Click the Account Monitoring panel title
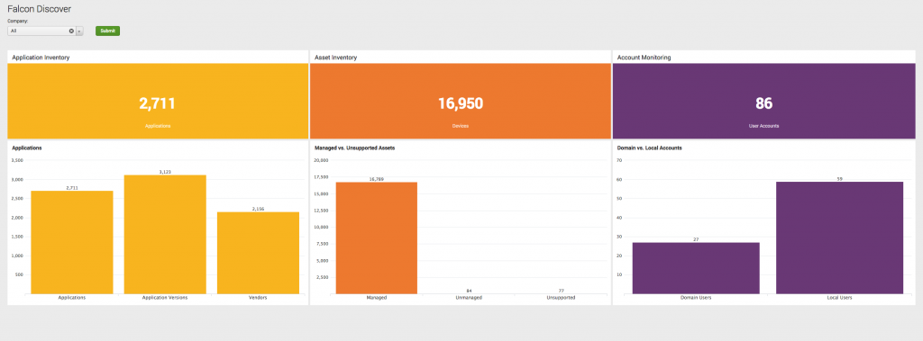Image resolution: width=923 pixels, height=341 pixels. click(644, 58)
